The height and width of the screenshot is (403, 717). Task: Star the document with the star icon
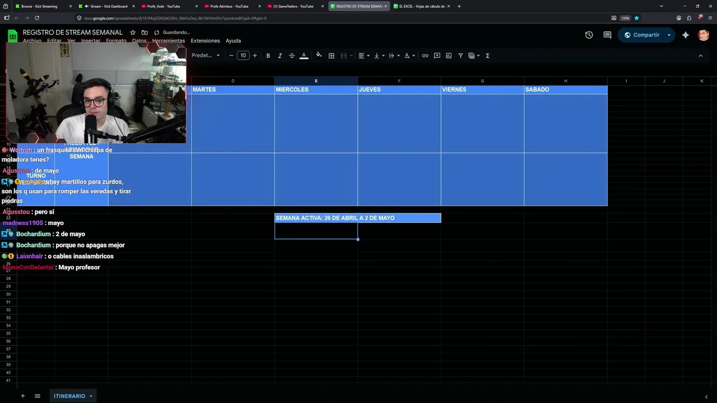point(133,32)
